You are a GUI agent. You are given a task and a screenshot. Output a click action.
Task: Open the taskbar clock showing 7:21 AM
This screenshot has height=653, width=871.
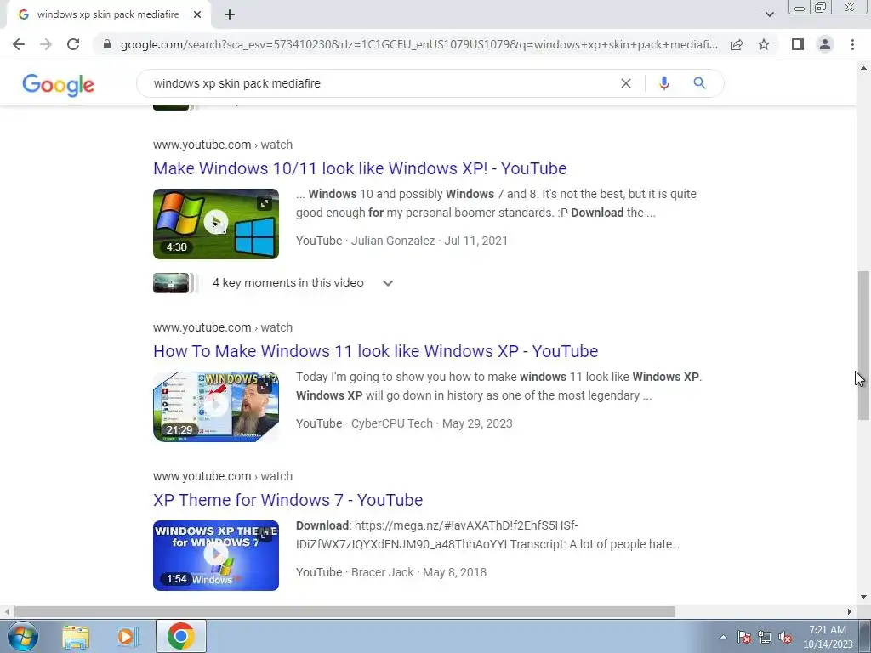(828, 637)
